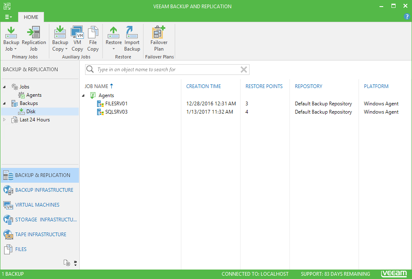
Task: Collapse the Agents group in job list
Action: click(83, 95)
